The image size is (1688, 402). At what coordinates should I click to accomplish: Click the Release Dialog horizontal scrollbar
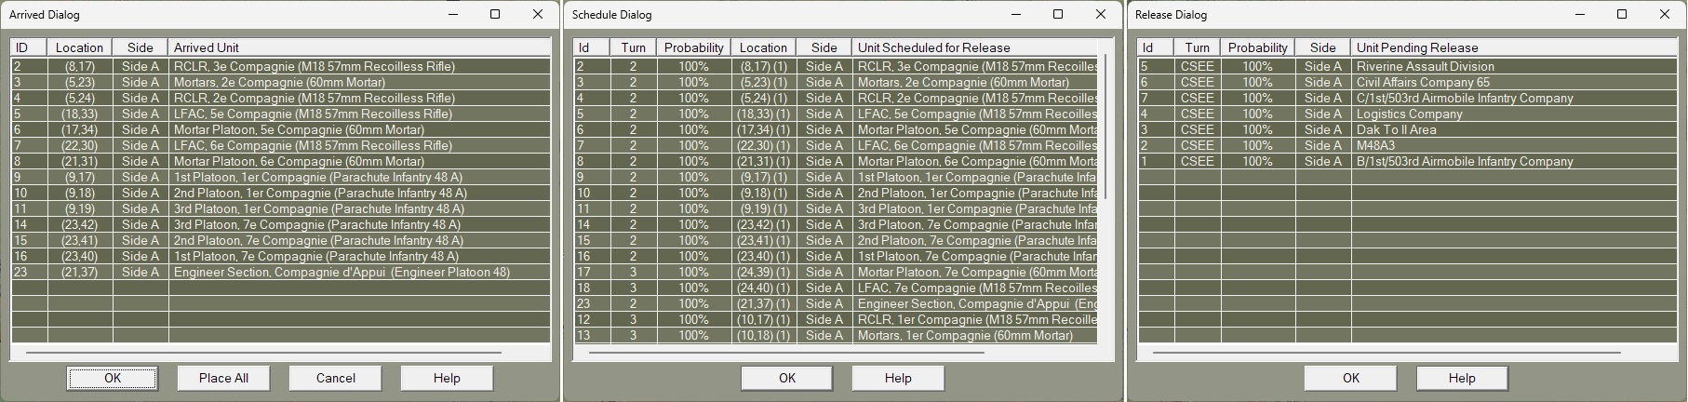(x=1387, y=353)
